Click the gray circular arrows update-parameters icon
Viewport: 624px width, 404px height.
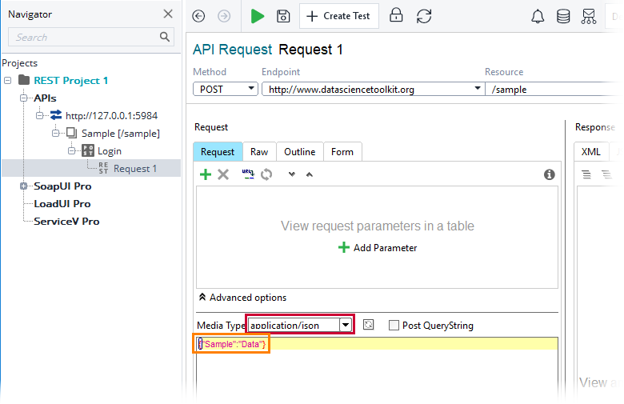266,174
